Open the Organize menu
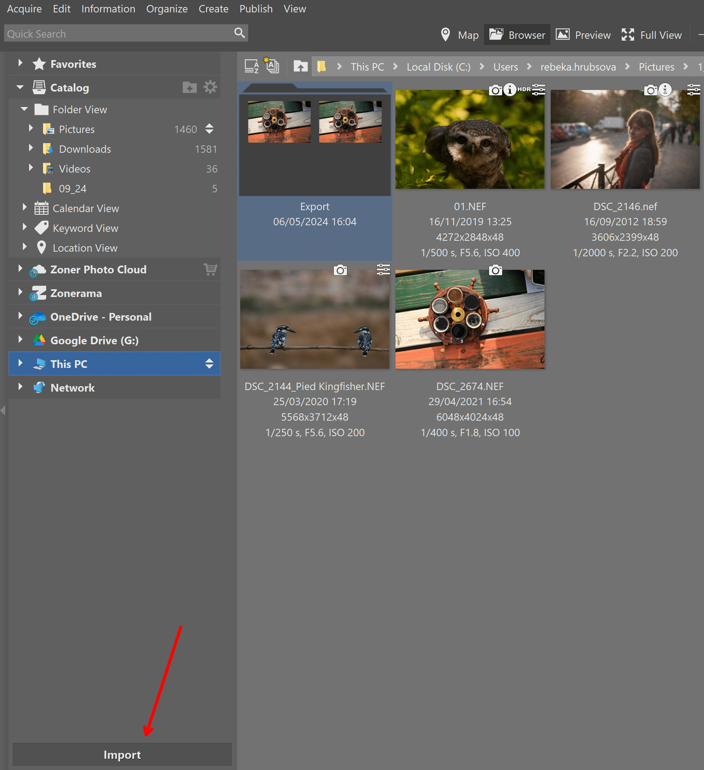704x770 pixels. coord(166,9)
